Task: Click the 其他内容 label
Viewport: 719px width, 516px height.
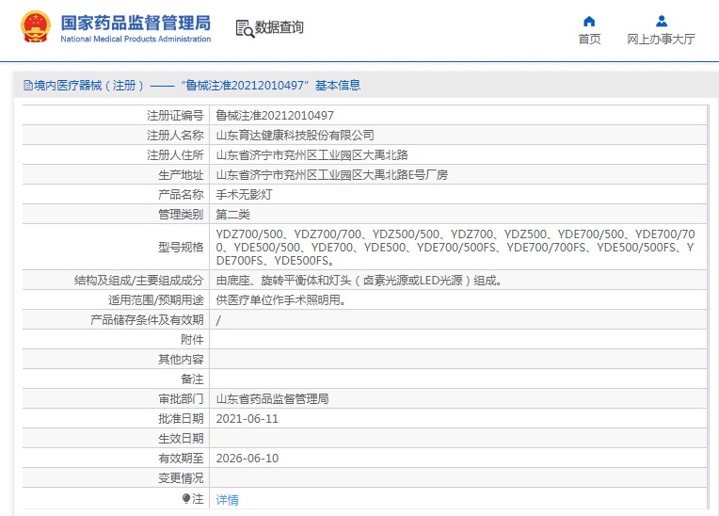Action: coord(181,359)
